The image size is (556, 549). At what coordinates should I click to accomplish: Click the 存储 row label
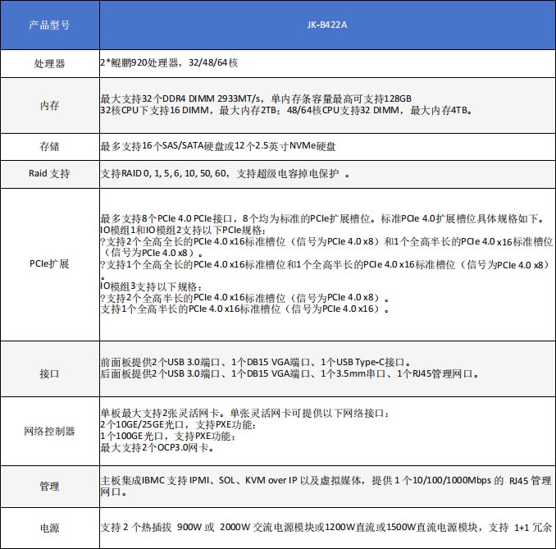coord(49,147)
